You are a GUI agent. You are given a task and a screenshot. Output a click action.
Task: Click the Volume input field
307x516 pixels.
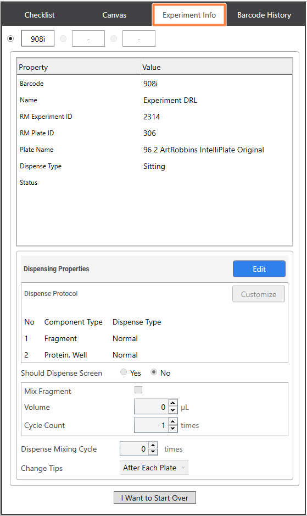click(x=151, y=407)
